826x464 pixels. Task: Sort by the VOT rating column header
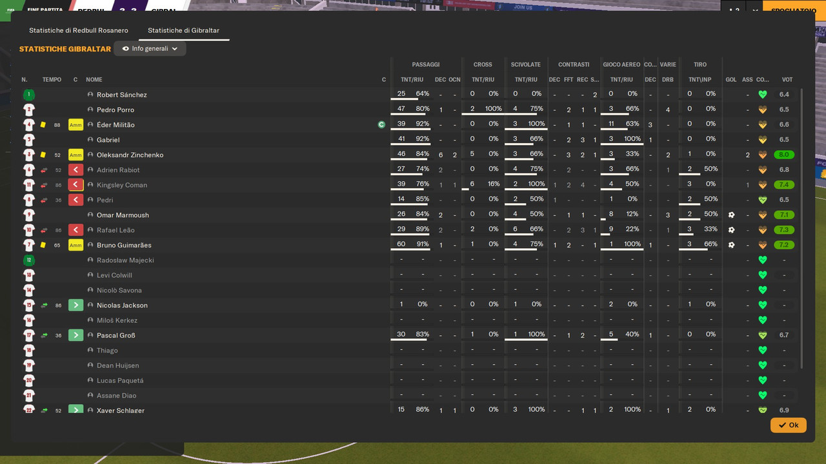787,80
